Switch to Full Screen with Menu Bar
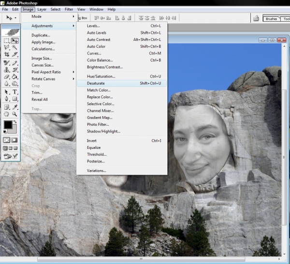Viewport: 290px width, 264px height. click(11, 148)
